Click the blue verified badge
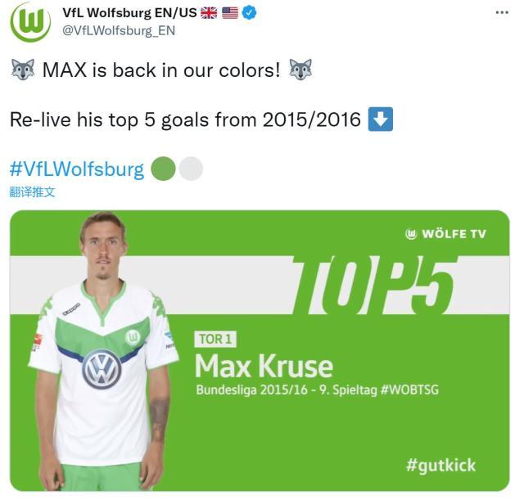Image resolution: width=524 pixels, height=500 pixels. click(249, 13)
